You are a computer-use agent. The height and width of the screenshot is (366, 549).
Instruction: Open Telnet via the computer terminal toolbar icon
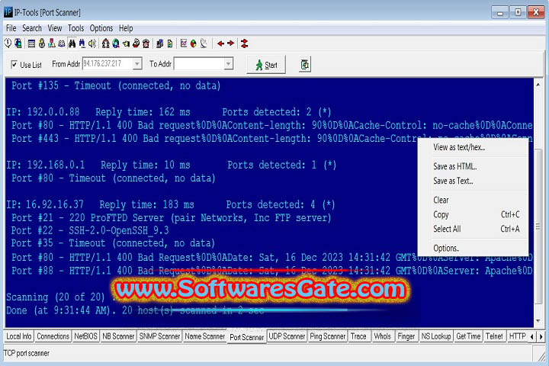click(159, 43)
